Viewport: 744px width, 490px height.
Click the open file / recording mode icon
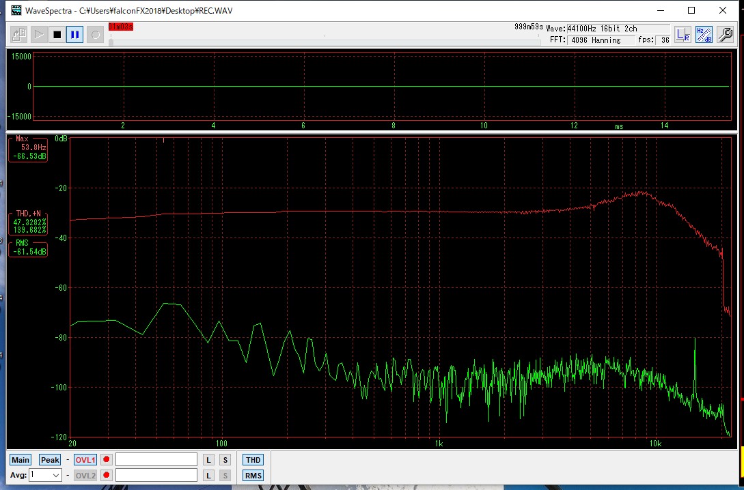(19, 34)
